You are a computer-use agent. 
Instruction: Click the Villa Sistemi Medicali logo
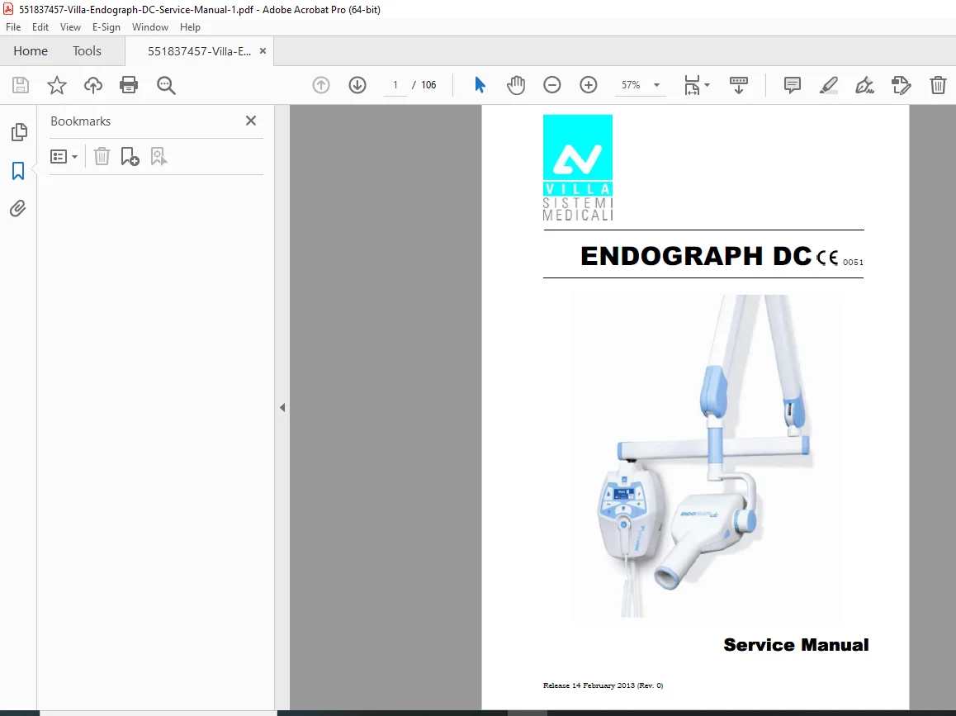click(578, 168)
